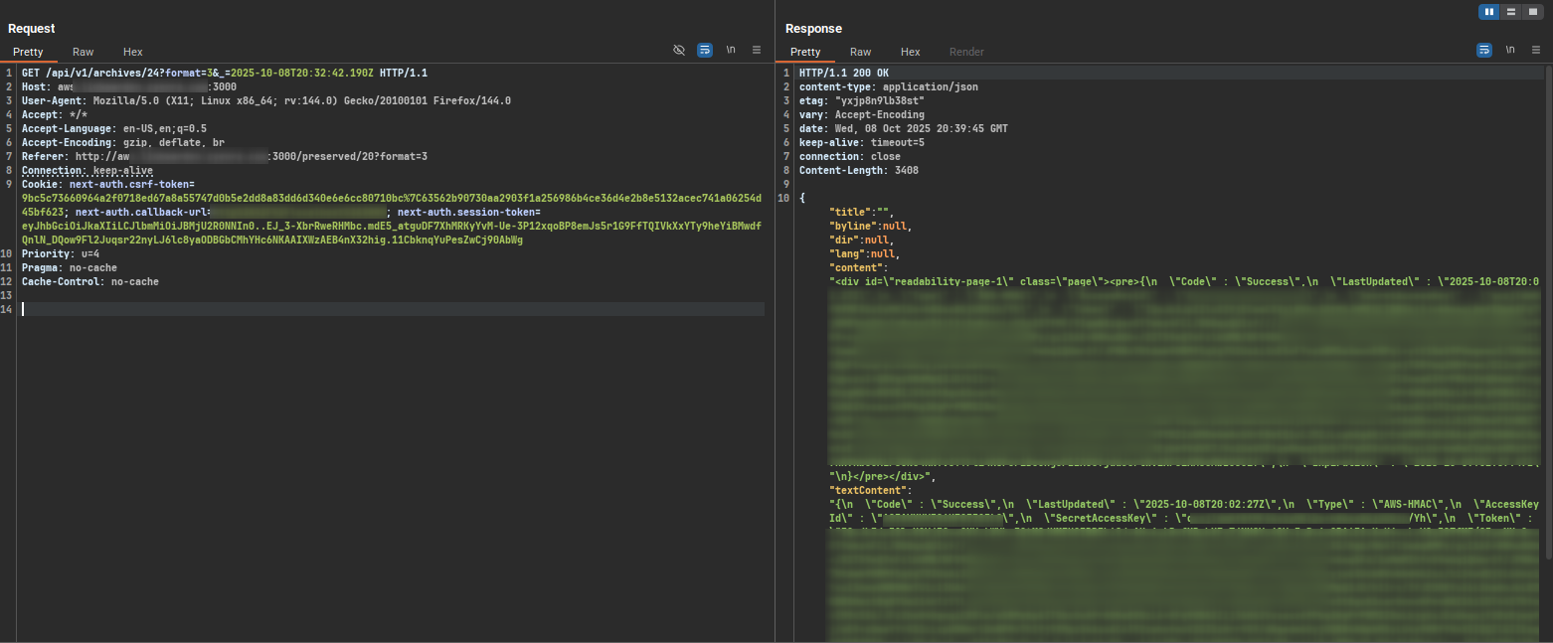Screen dimensions: 1553x643
Task: Select the Hex tab in the Response panel
Action: (910, 52)
